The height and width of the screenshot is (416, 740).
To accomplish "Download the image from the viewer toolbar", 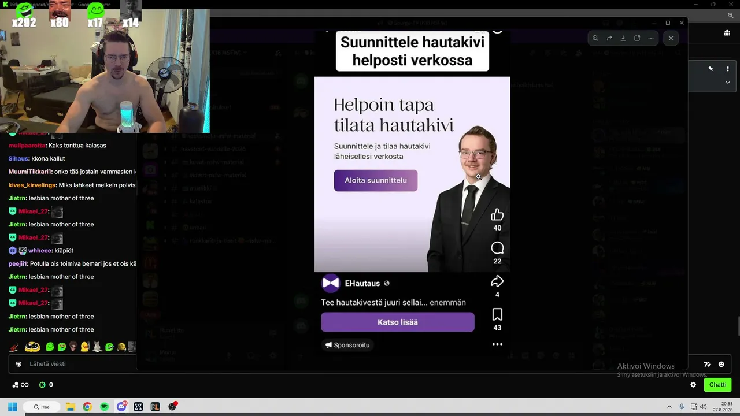I will point(623,38).
